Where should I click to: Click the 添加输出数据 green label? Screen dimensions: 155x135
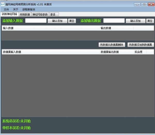click(x=91, y=21)
